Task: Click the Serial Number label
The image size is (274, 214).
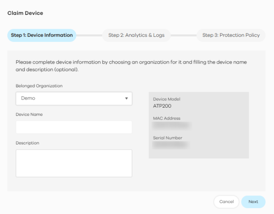Action: click(168, 138)
